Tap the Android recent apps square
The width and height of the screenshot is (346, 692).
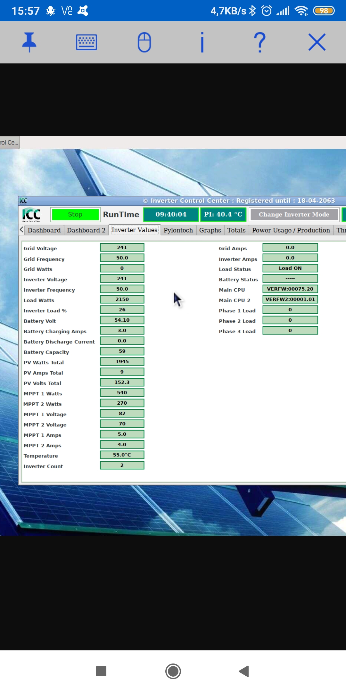coord(101,671)
